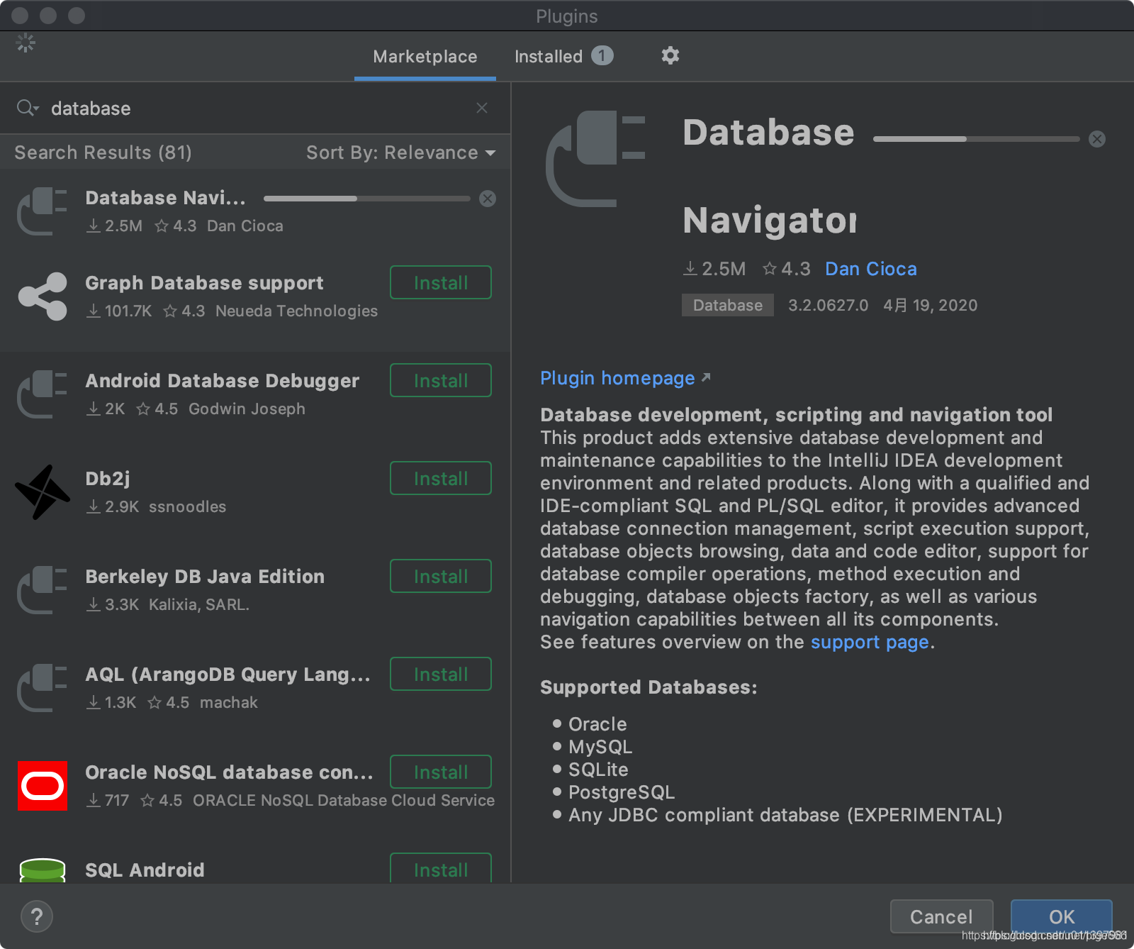The image size is (1134, 949).
Task: Cancel Database Navigator install in list
Action: [x=488, y=199]
